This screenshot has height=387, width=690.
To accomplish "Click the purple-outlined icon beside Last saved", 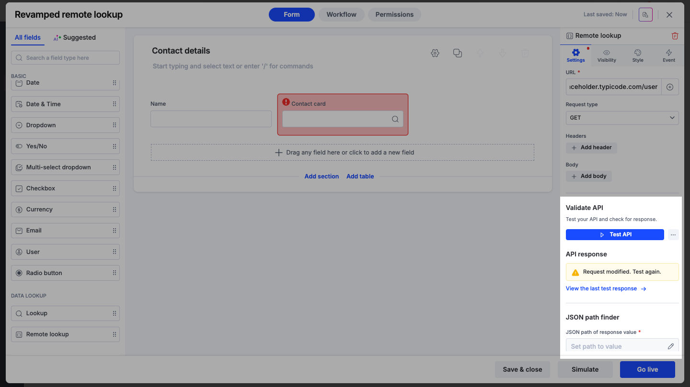I will pos(645,14).
